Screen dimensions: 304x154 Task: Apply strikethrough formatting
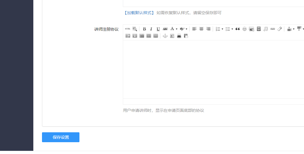click(x=165, y=29)
